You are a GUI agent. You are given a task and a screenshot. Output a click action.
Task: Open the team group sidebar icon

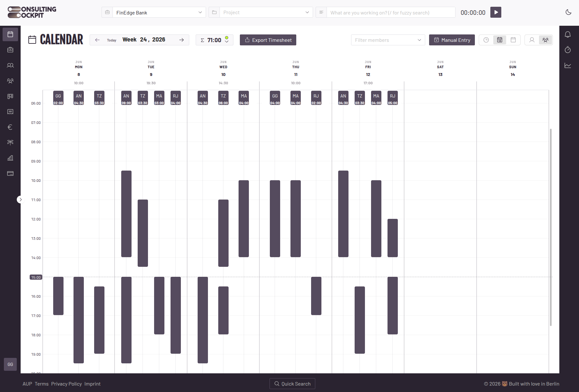click(10, 81)
